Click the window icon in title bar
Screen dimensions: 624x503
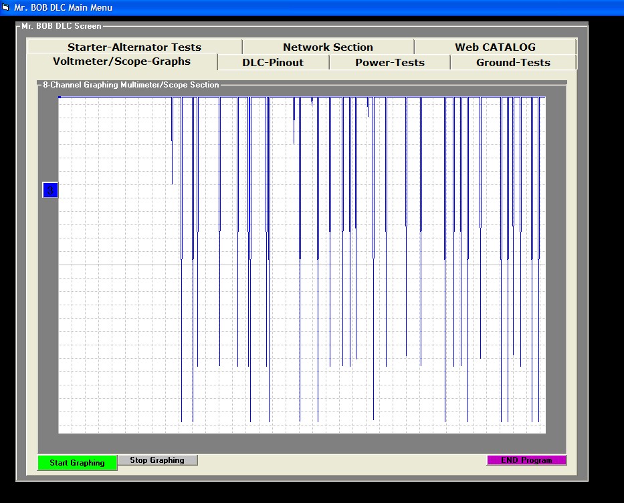coord(5,7)
